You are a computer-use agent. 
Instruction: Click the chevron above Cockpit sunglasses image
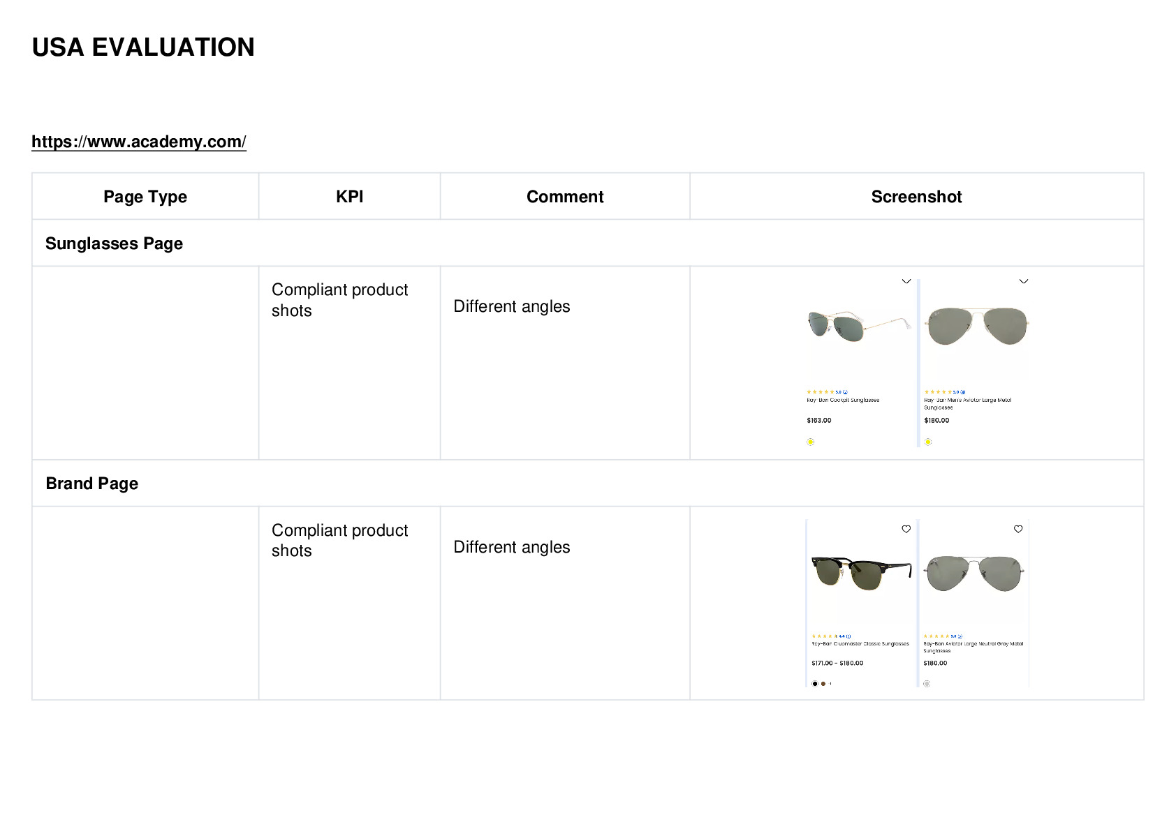click(906, 281)
